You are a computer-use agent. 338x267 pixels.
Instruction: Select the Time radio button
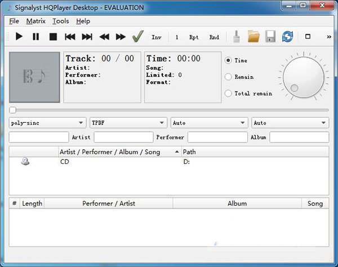[228, 60]
